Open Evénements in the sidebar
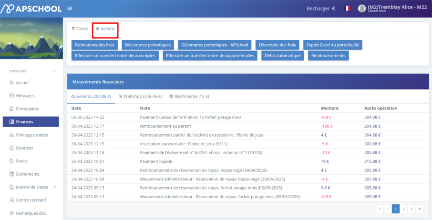The width and height of the screenshot is (432, 220). 27,174
